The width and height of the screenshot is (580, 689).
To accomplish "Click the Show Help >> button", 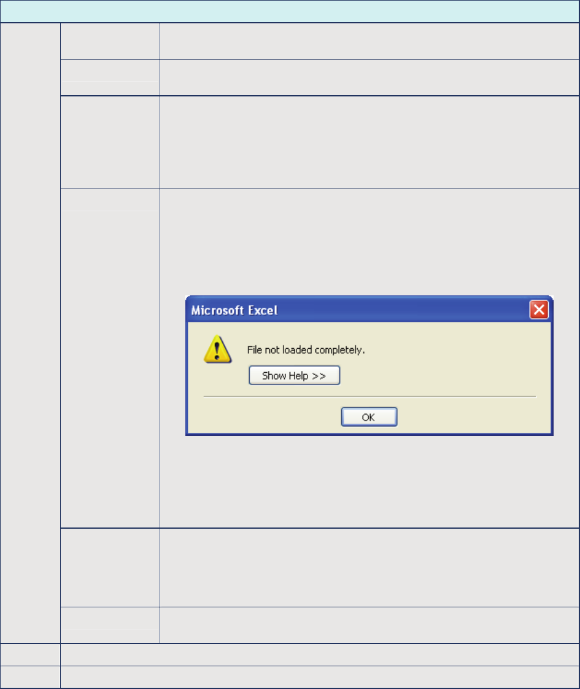I will [294, 376].
